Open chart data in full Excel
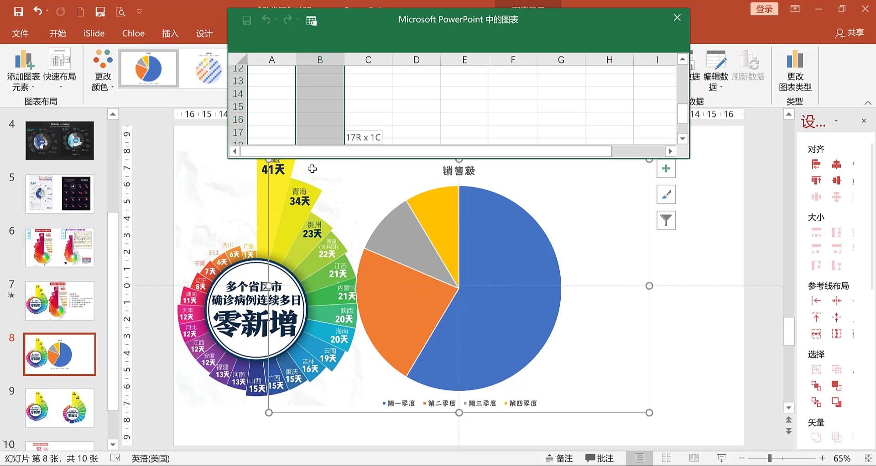Viewport: 876px width, 466px height. tap(311, 21)
